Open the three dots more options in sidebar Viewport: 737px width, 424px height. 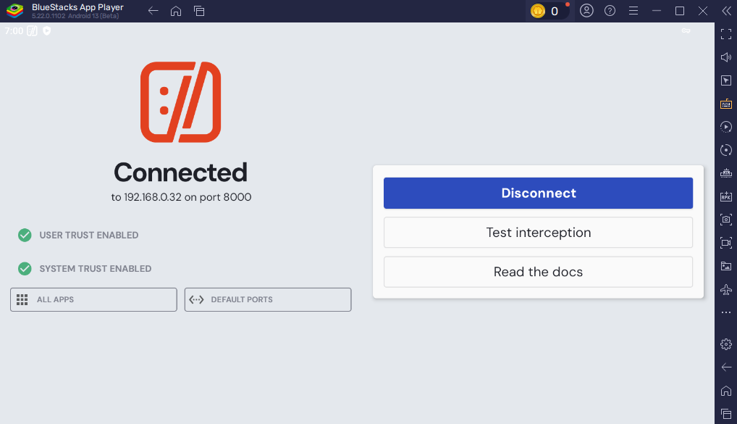pos(726,312)
